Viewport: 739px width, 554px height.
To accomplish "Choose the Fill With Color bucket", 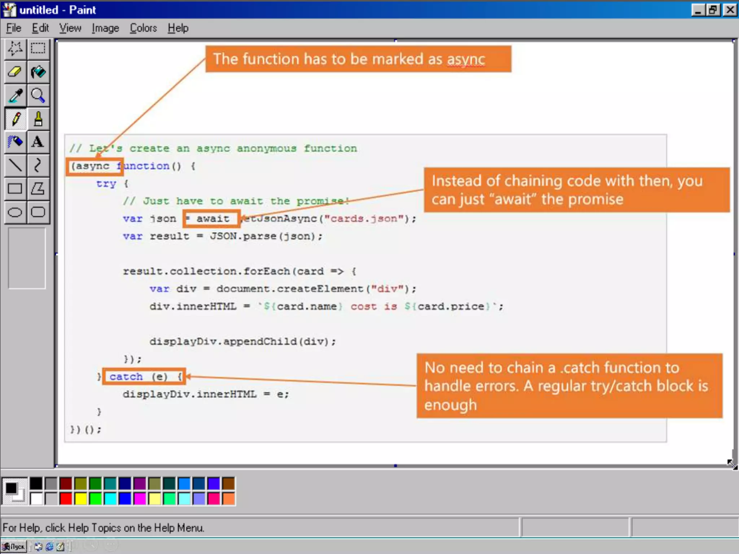I will click(x=38, y=72).
